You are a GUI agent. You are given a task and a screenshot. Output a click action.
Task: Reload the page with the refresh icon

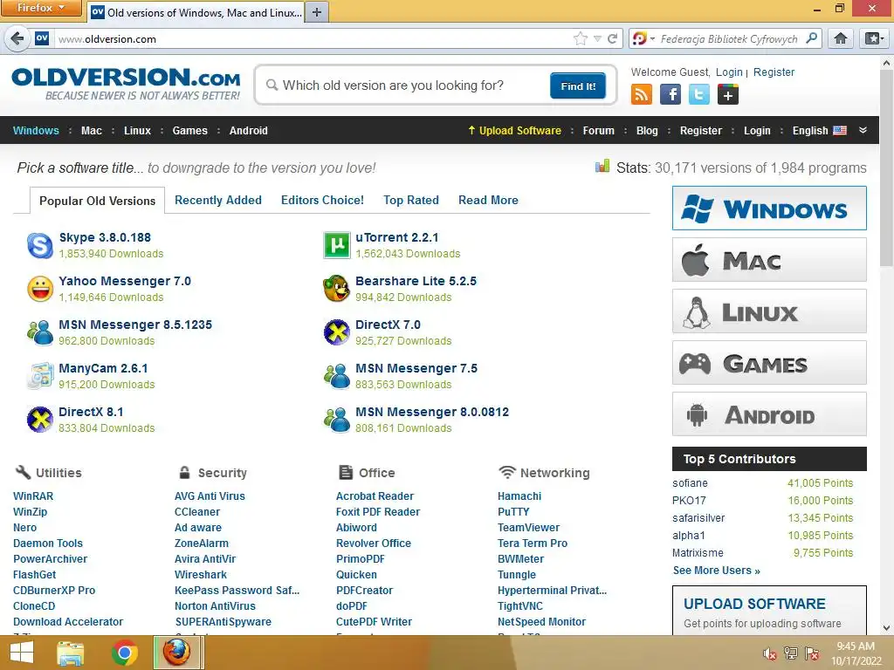point(613,38)
